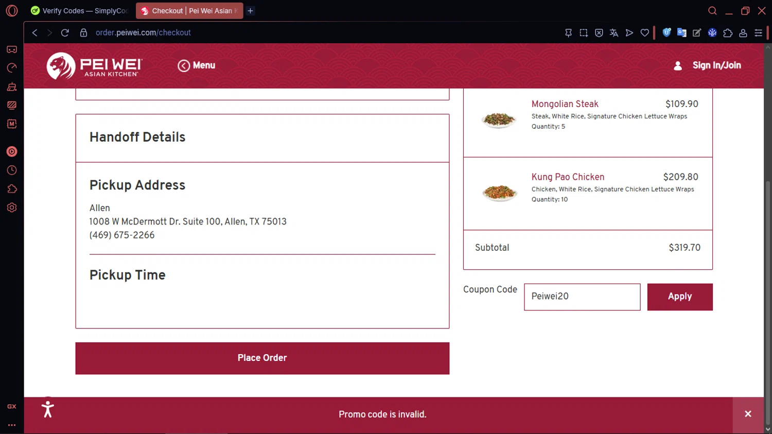
Task: Open the striped monitor icon in sidebar
Action: pyautogui.click(x=12, y=105)
